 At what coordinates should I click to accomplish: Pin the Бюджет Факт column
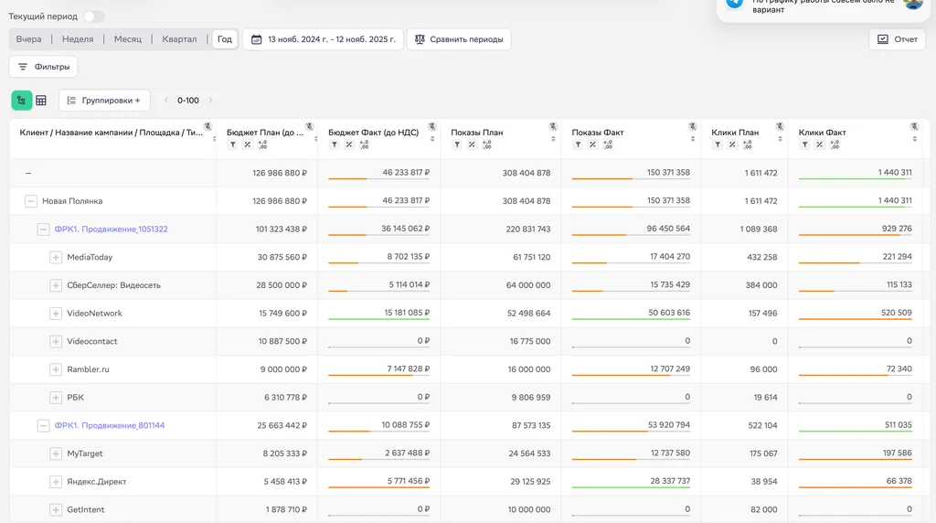click(432, 126)
